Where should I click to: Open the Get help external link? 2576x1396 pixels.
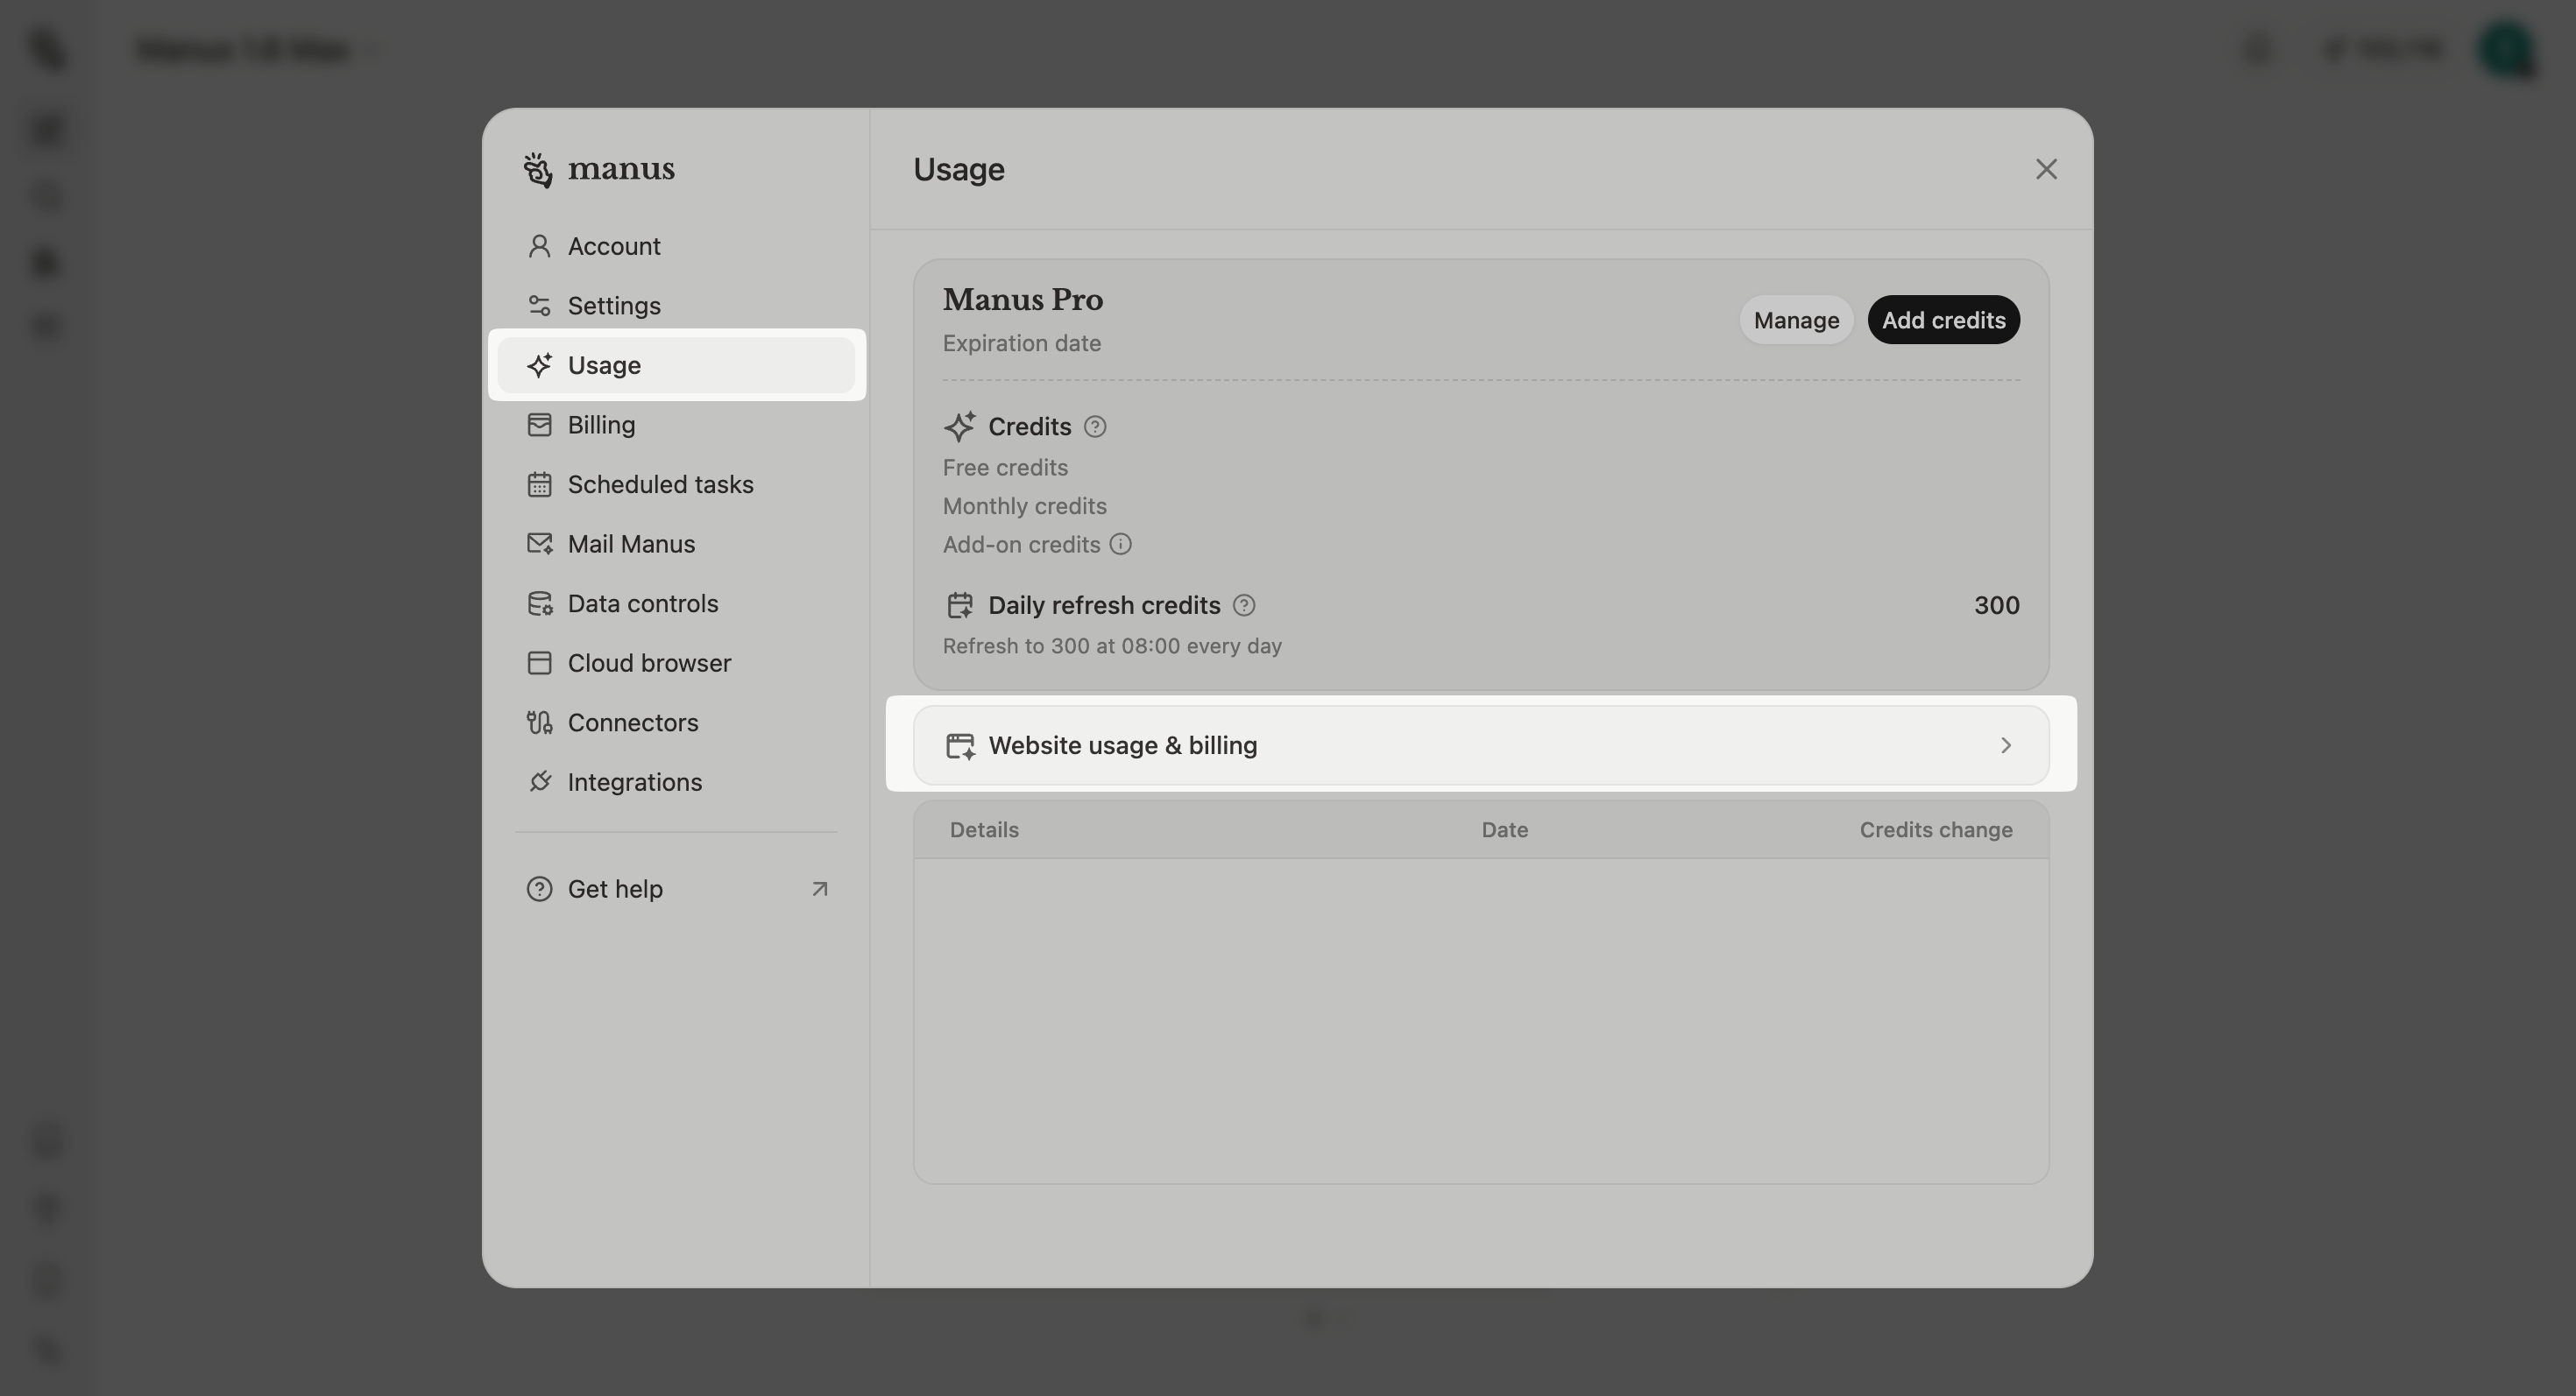click(x=614, y=888)
